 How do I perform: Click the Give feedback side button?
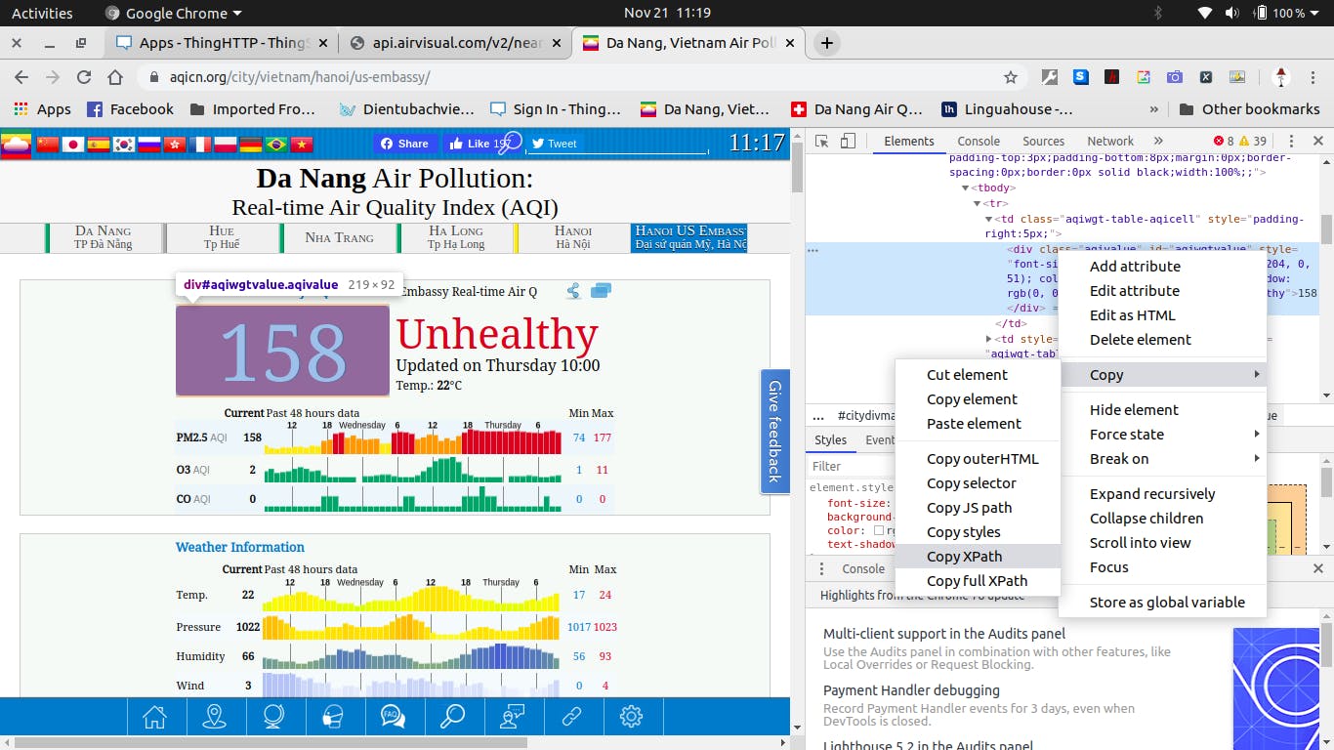(774, 431)
